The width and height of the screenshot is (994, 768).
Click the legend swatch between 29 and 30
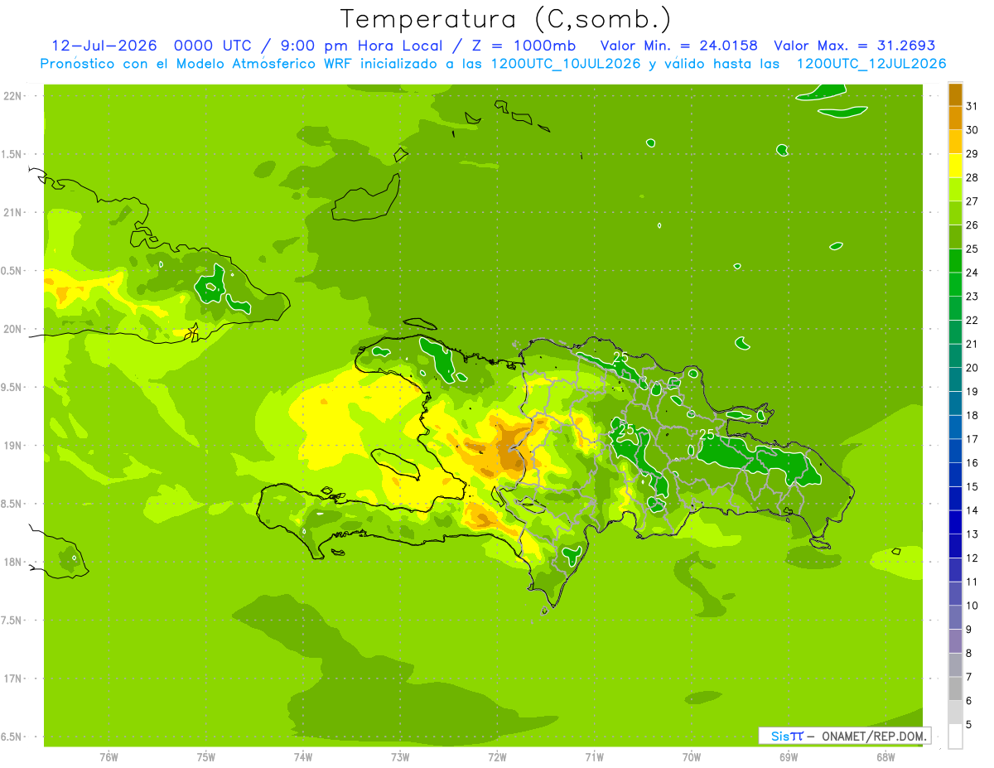(x=955, y=142)
